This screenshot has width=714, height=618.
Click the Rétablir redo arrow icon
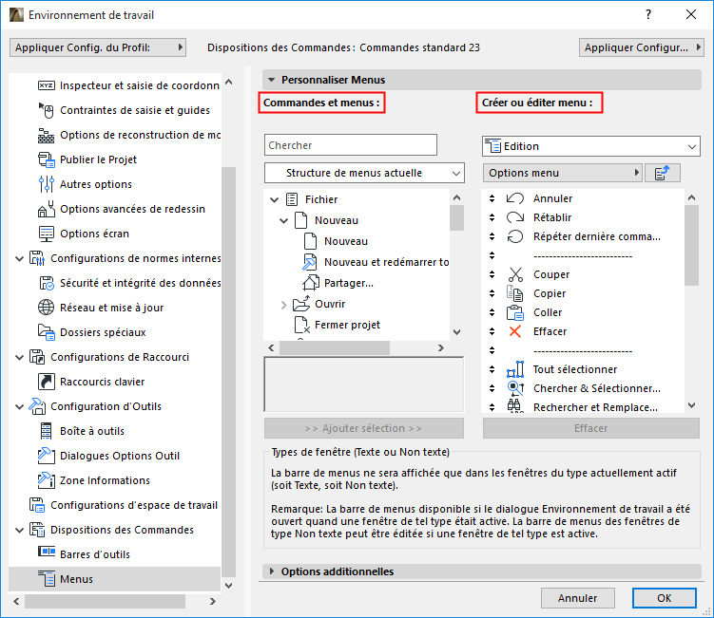pos(515,217)
